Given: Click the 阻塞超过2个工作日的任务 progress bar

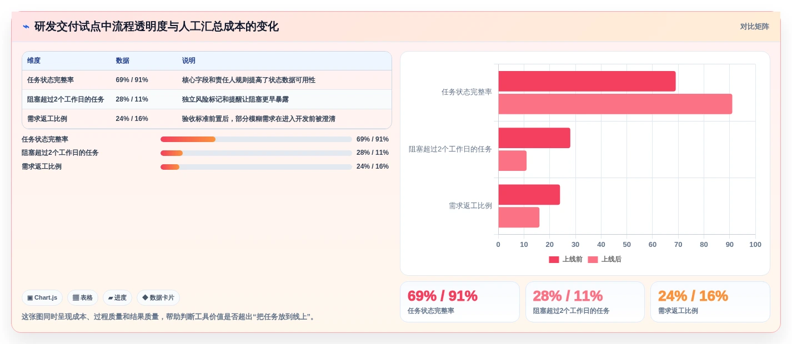Looking at the screenshot, I should [256, 153].
